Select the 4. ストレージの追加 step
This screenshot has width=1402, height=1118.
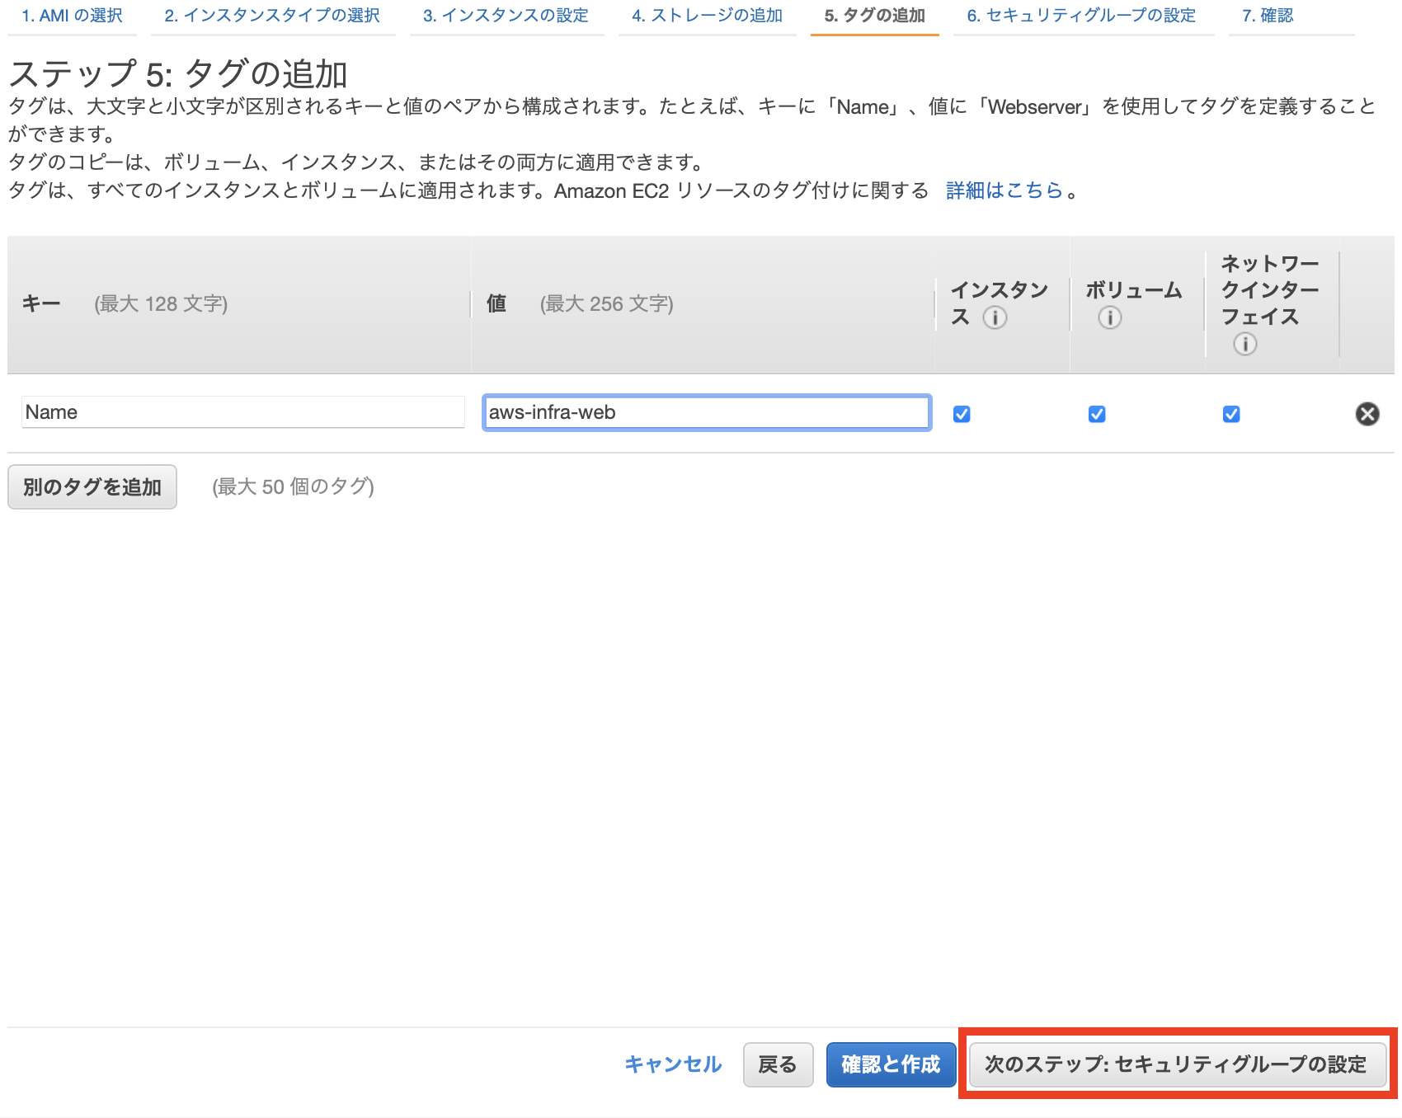[707, 14]
